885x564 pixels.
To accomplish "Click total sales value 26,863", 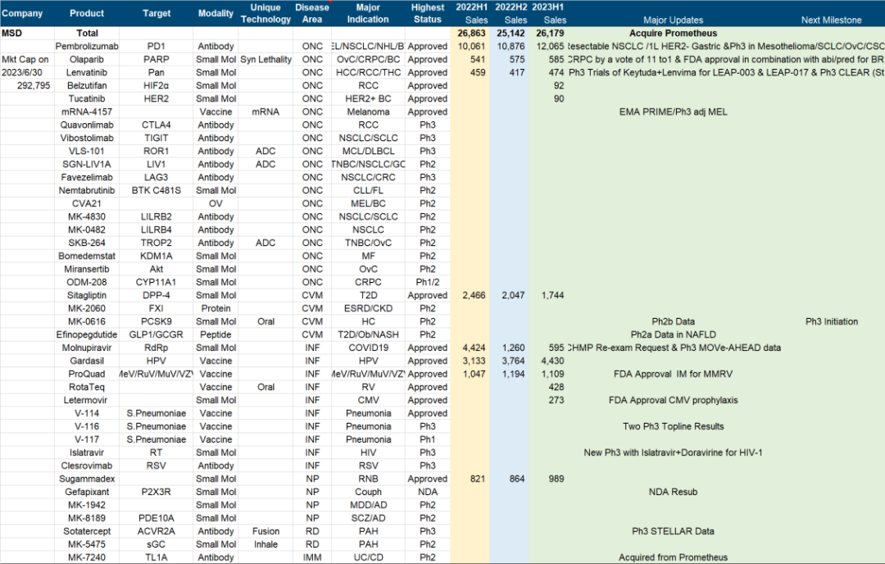I will 471,33.
